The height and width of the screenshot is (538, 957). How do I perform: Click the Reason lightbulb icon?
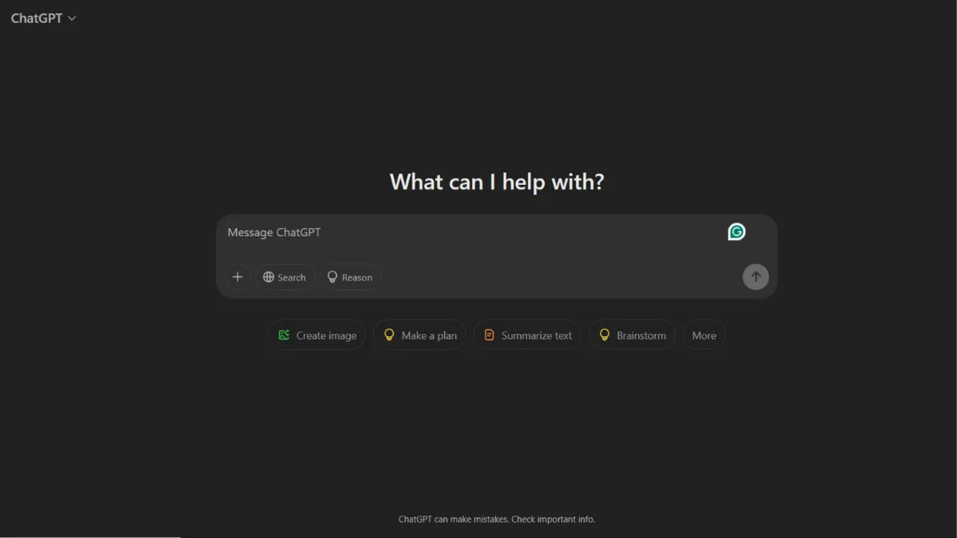click(x=333, y=277)
